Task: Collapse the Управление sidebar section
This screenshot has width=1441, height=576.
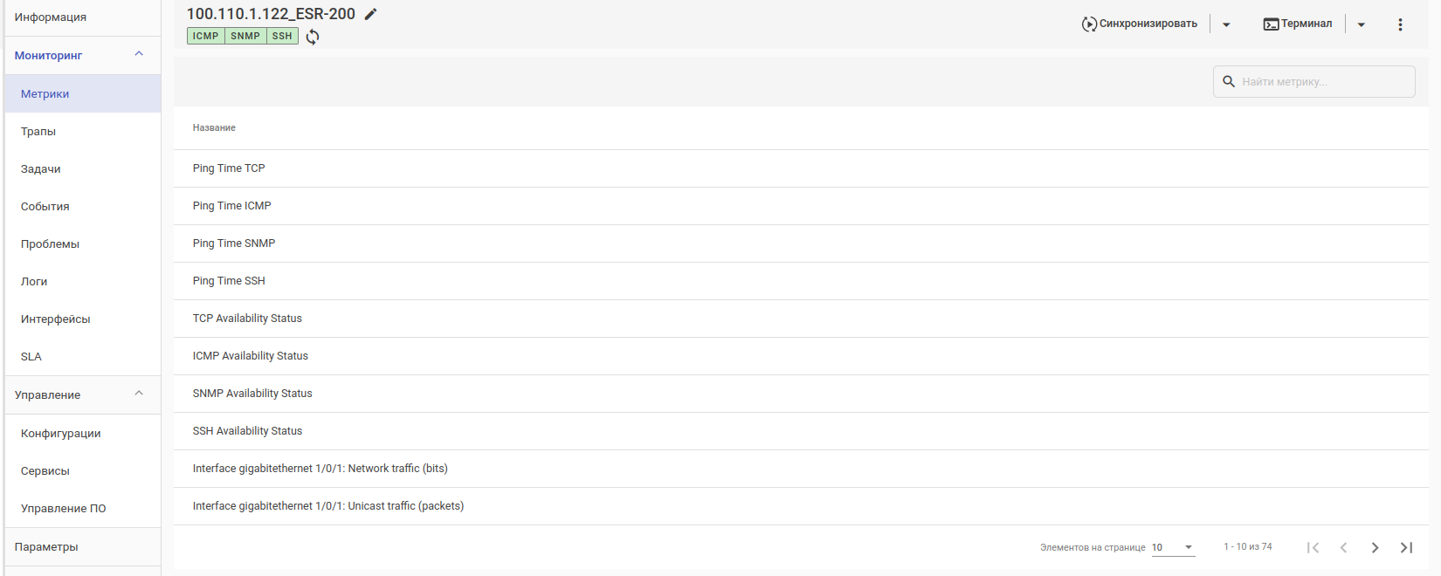Action: [x=139, y=394]
